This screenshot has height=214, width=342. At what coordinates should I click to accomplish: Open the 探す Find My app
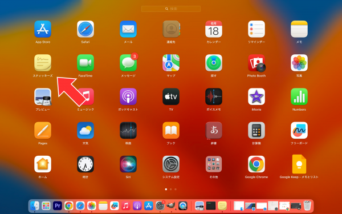pyautogui.click(x=214, y=63)
